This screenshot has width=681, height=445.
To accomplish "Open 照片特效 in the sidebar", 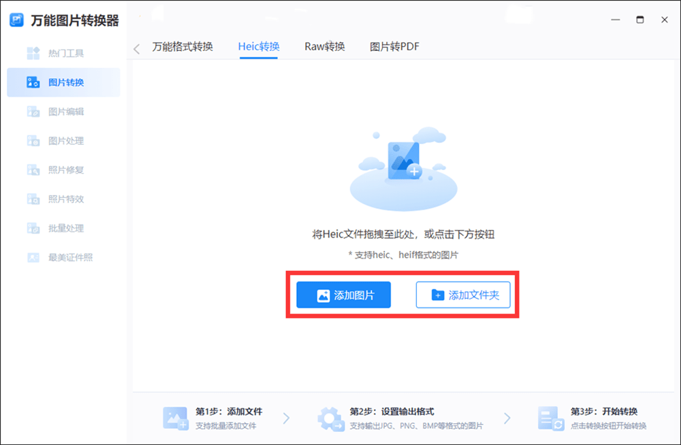I will [x=63, y=199].
